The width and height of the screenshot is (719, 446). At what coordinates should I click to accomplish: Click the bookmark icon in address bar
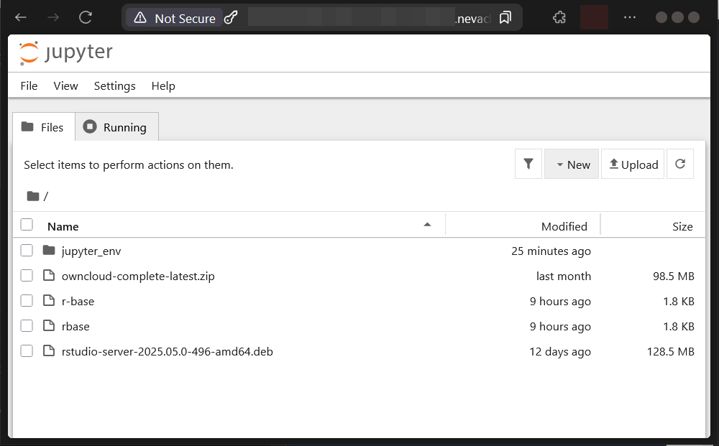point(505,18)
